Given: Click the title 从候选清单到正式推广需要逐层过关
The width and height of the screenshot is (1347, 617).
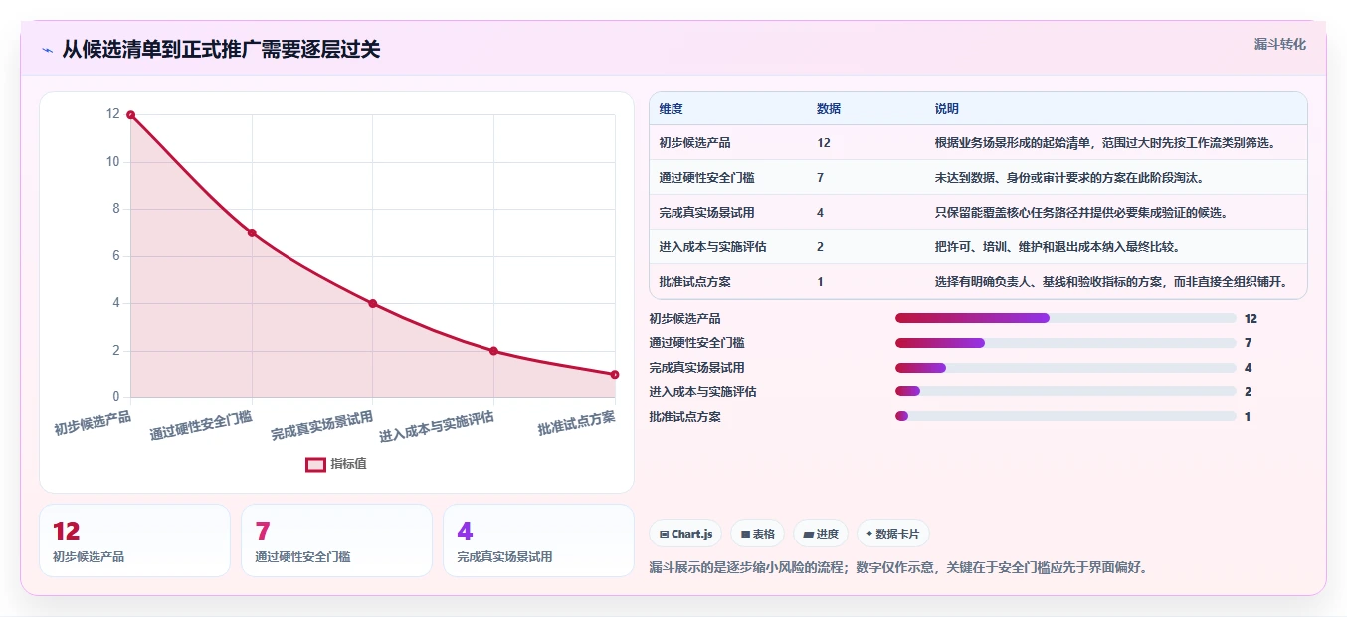Looking at the screenshot, I should point(221,50).
